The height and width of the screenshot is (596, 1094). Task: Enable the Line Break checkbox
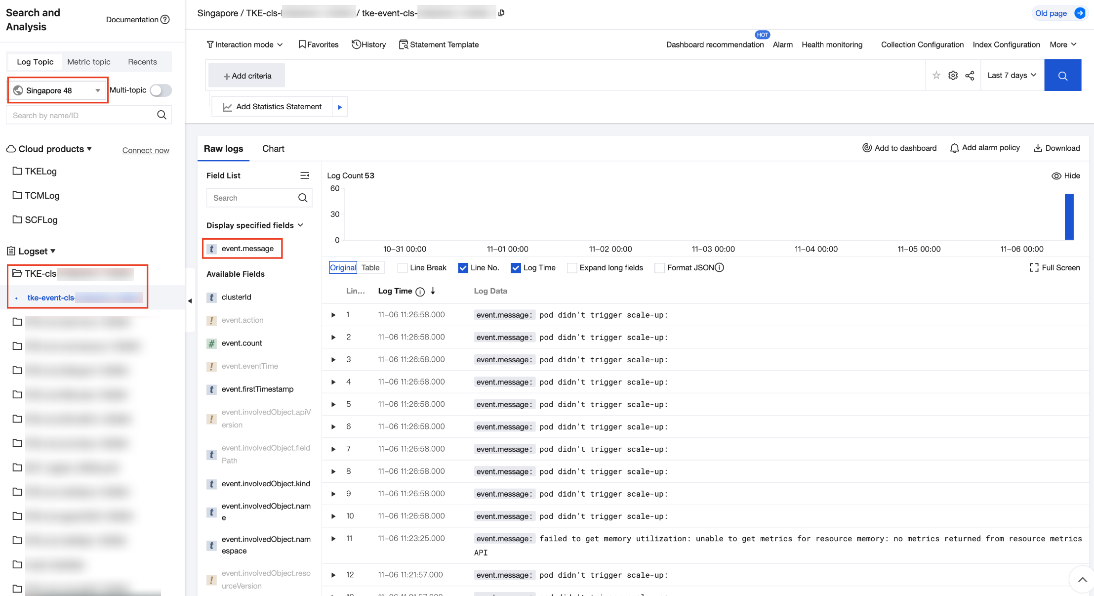point(403,268)
